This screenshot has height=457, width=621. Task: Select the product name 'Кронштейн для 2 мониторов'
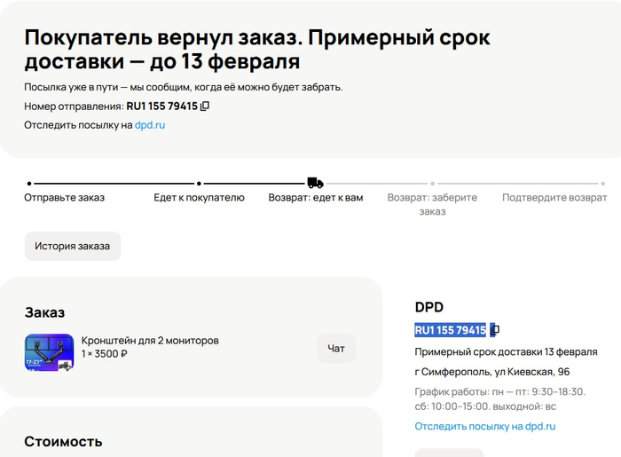[150, 341]
